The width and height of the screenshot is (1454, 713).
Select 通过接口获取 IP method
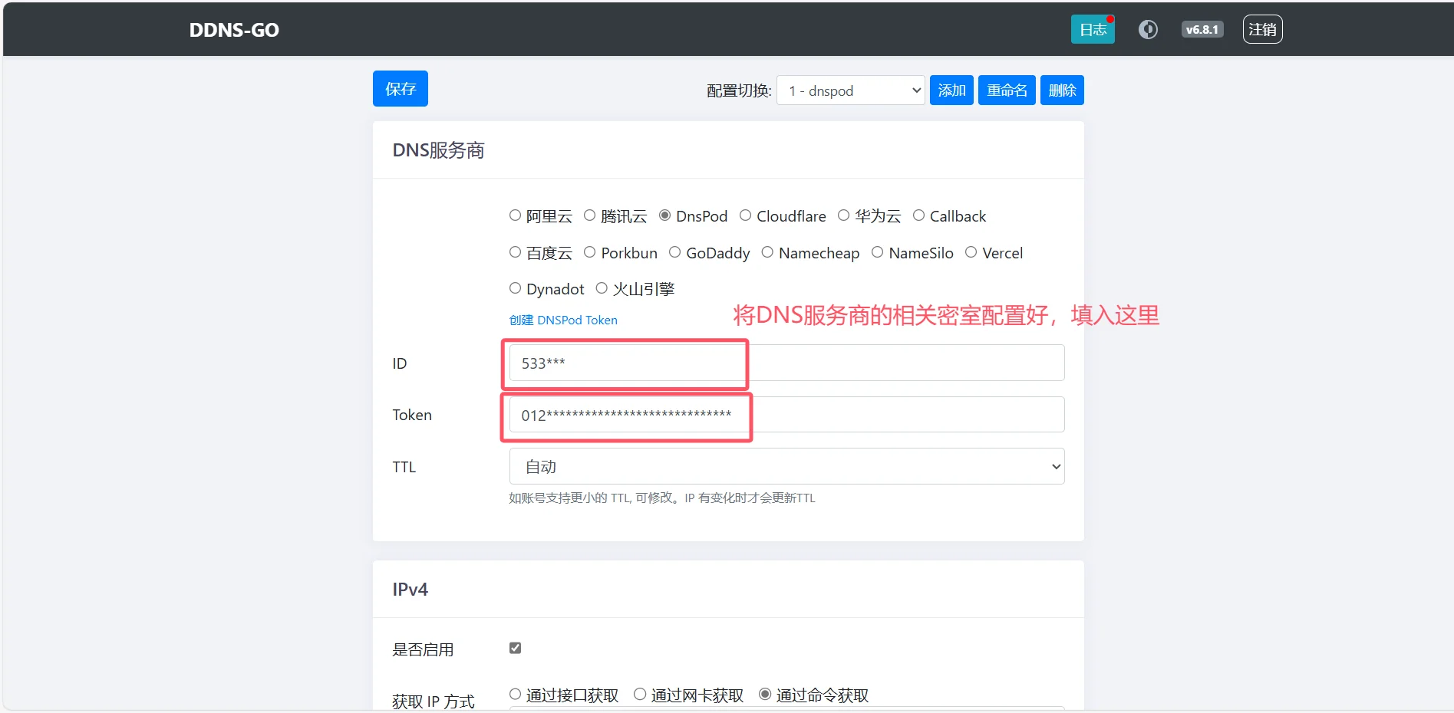click(x=515, y=694)
